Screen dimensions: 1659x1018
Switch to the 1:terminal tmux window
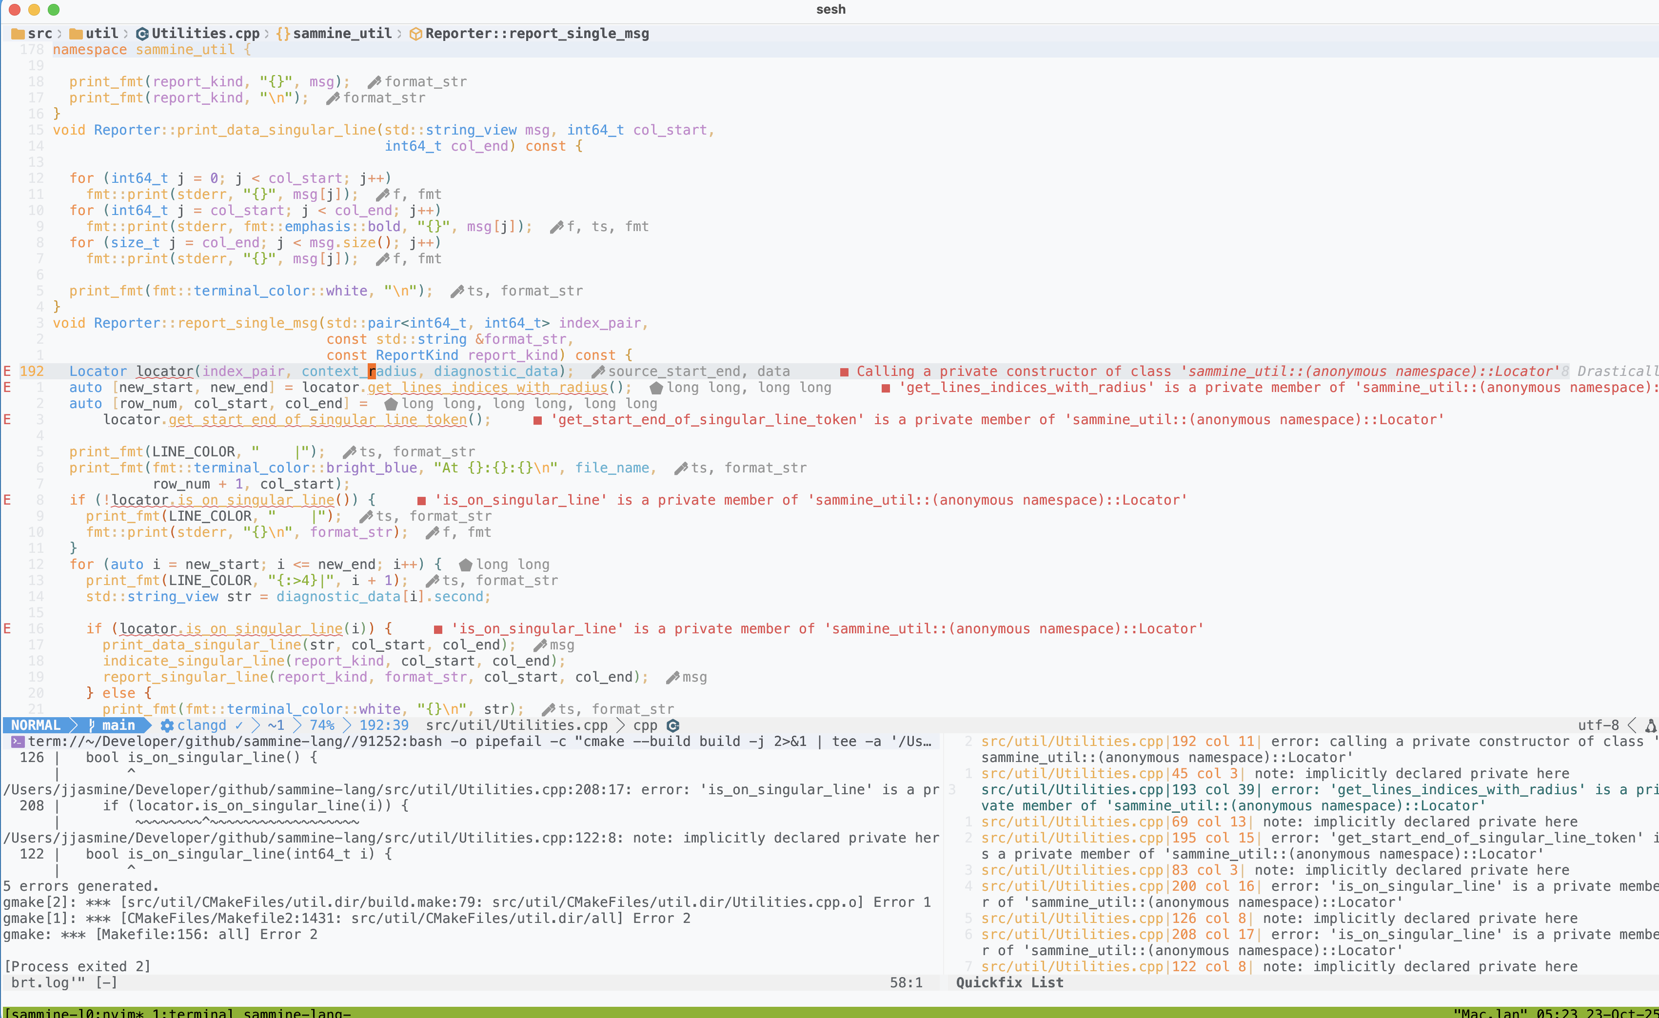(x=194, y=1013)
